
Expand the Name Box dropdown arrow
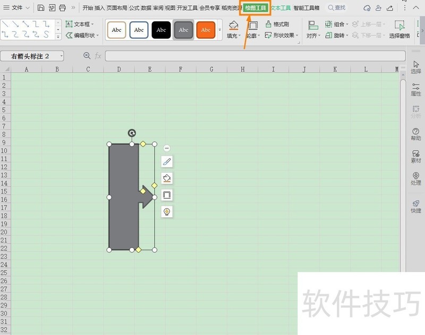61,56
